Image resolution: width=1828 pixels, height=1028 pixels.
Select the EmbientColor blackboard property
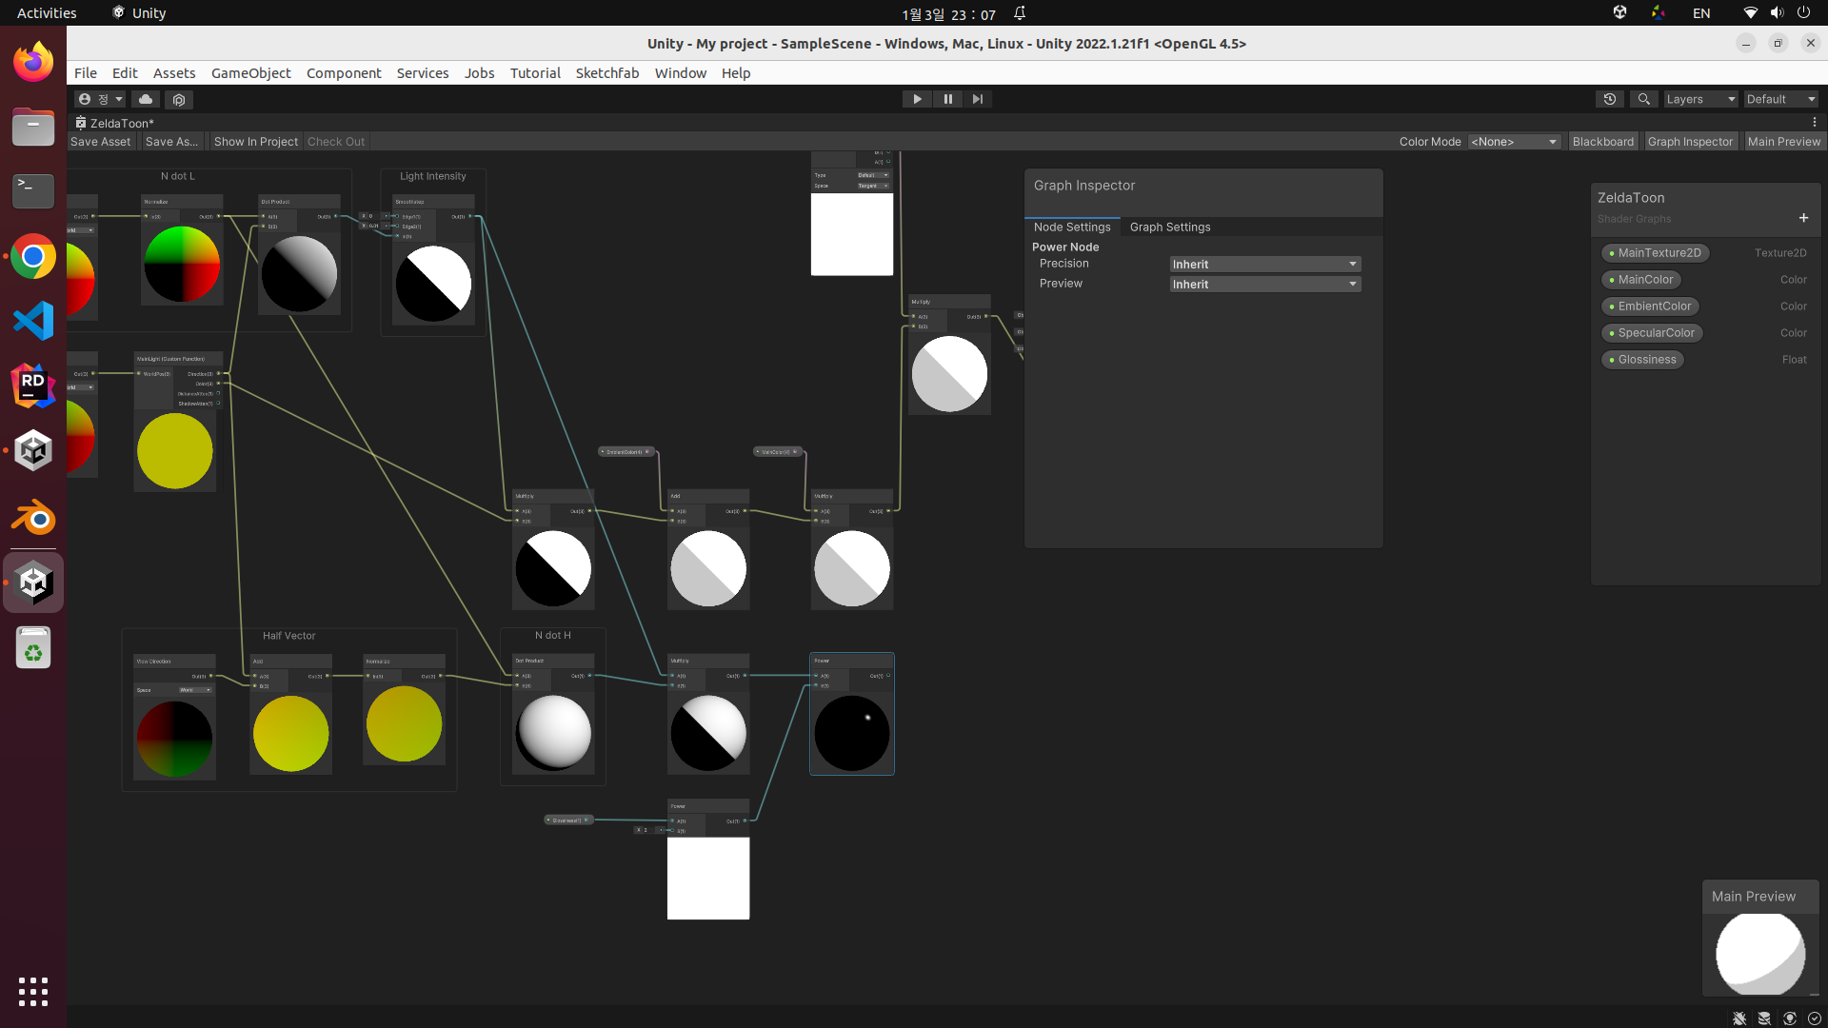1651,306
